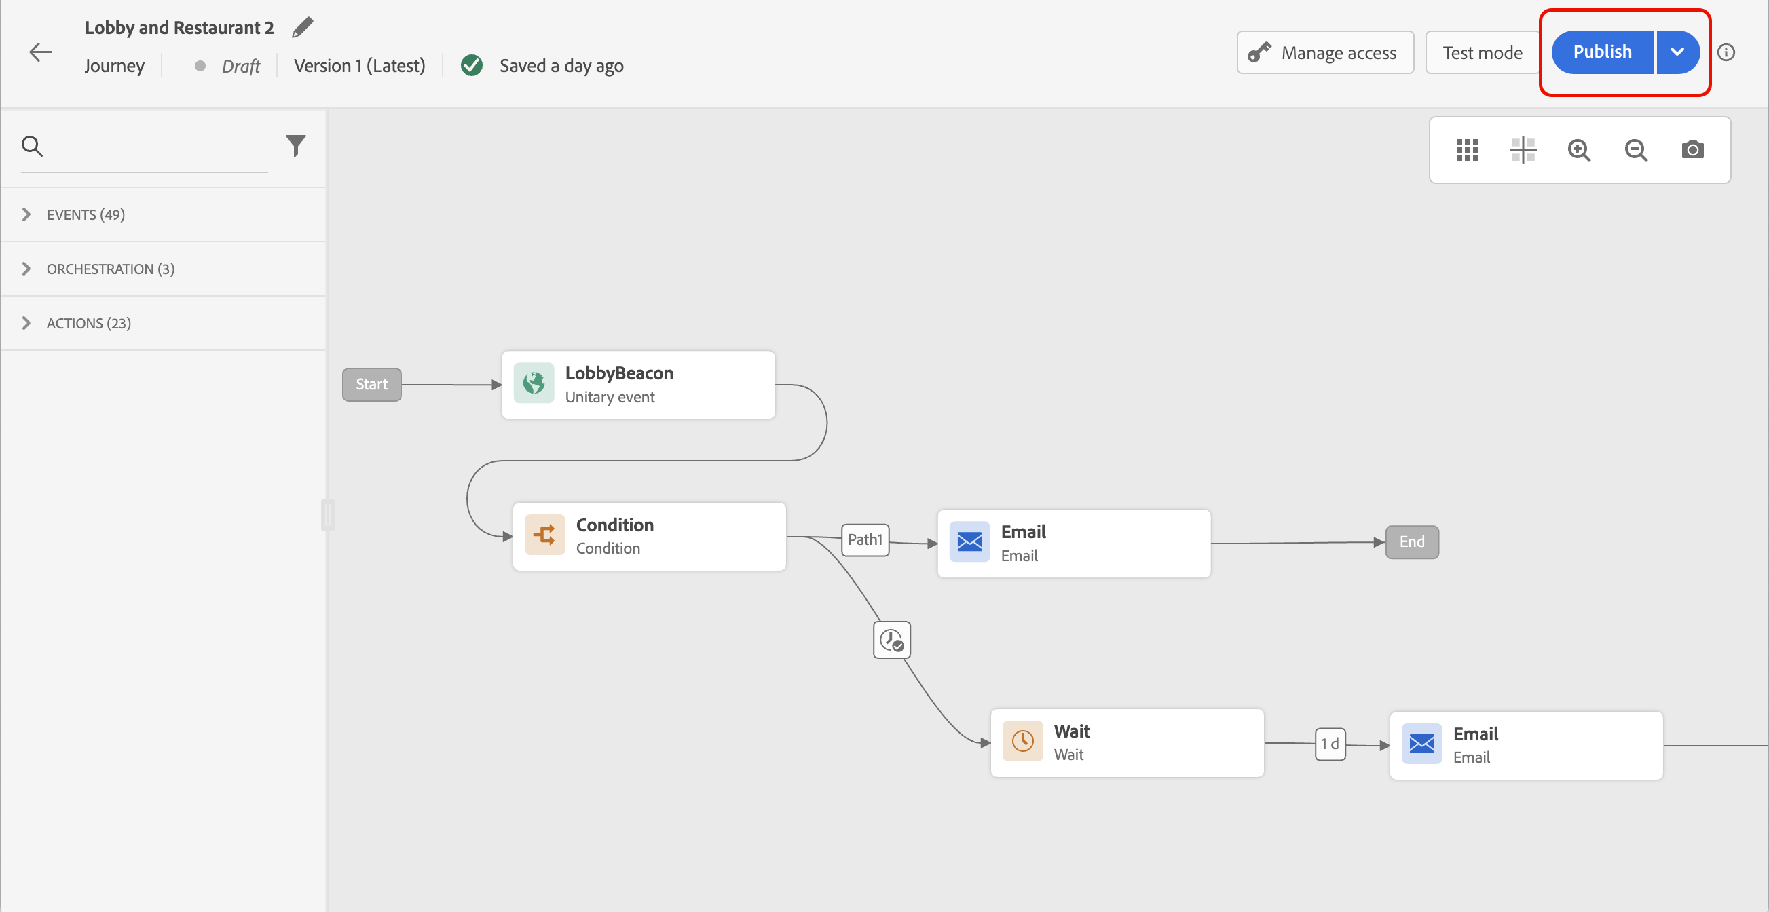Image resolution: width=1769 pixels, height=912 pixels.
Task: Click the pencil icon to rename journey
Action: pos(302,27)
